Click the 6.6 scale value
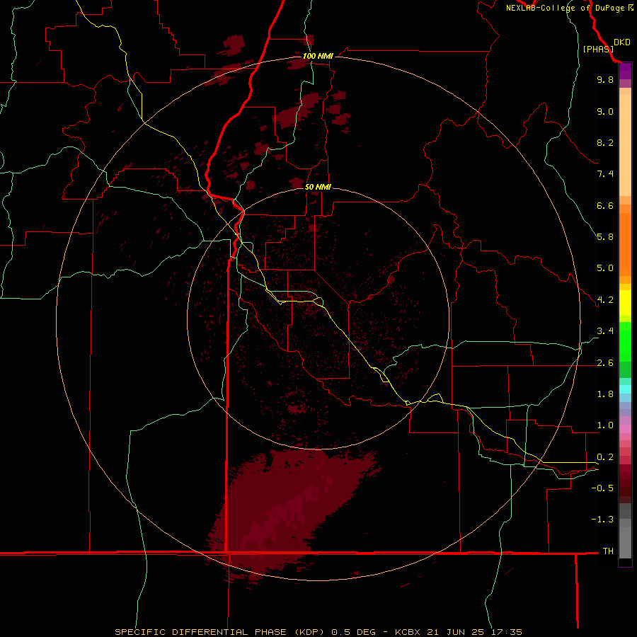 pos(605,205)
